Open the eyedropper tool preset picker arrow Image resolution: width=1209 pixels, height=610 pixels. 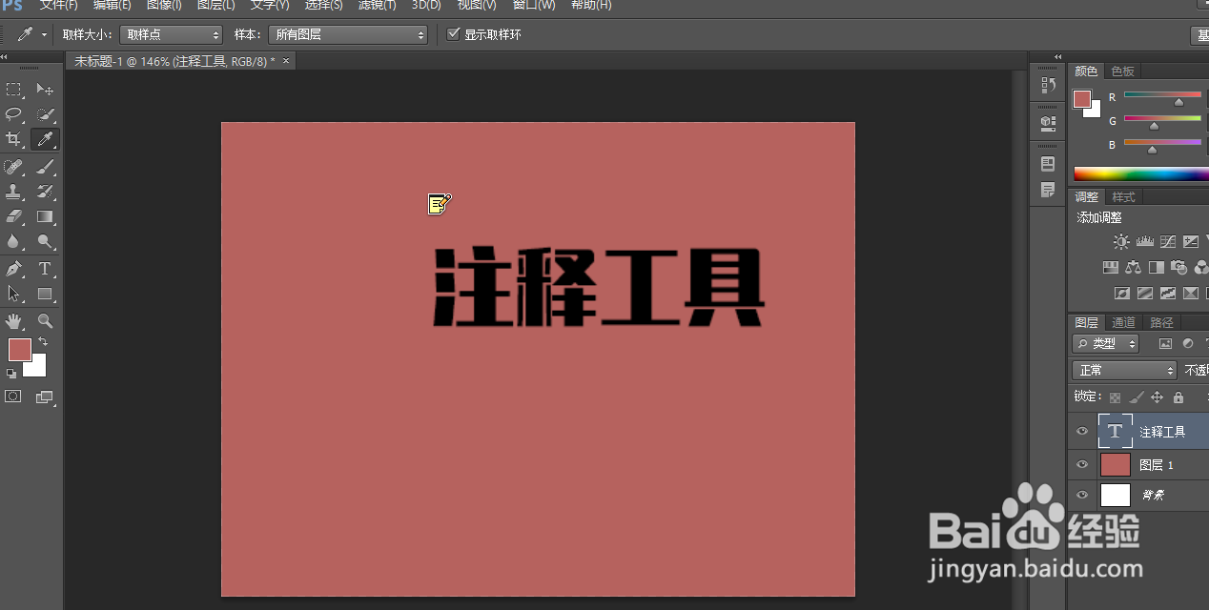44,35
